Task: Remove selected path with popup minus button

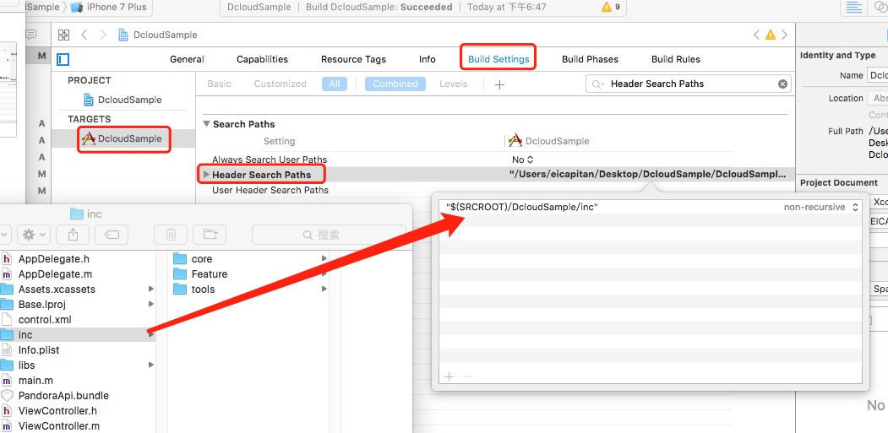Action: pyautogui.click(x=467, y=377)
